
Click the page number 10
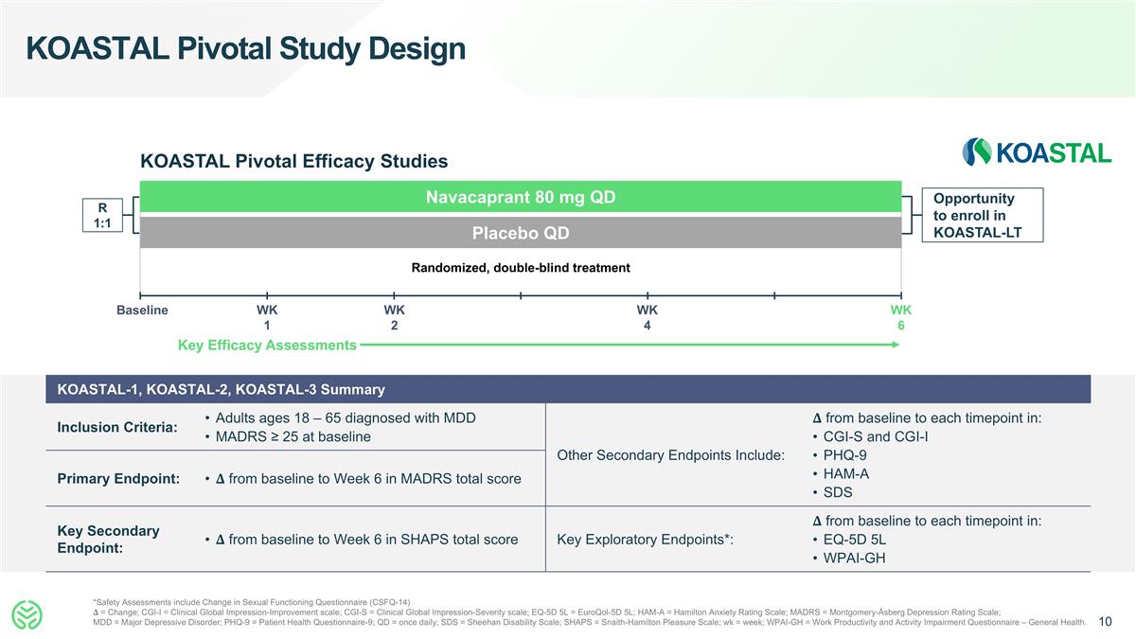pyautogui.click(x=1104, y=622)
